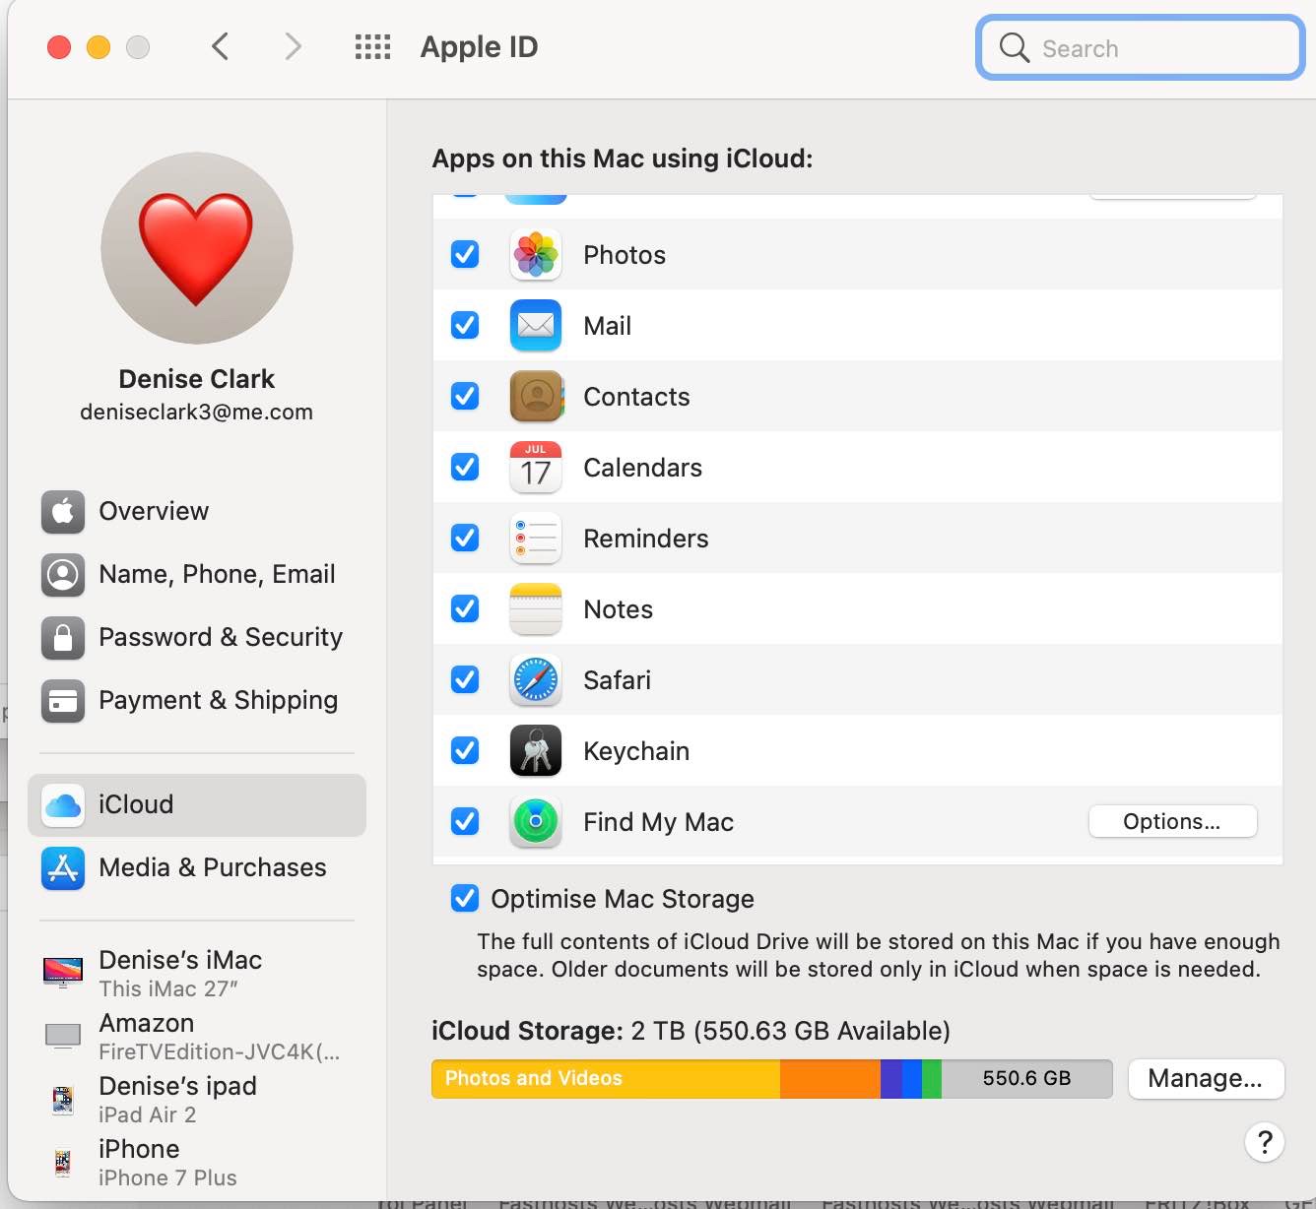
Task: Click the Safari compass icon
Action: point(536,680)
